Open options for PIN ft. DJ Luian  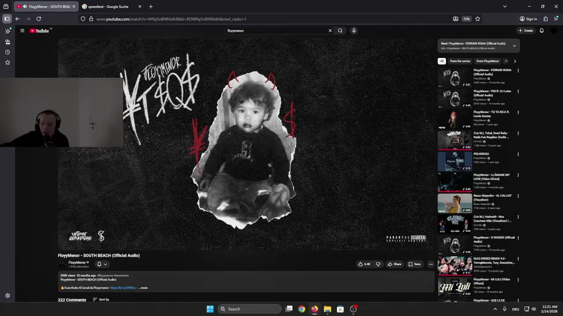(x=518, y=91)
